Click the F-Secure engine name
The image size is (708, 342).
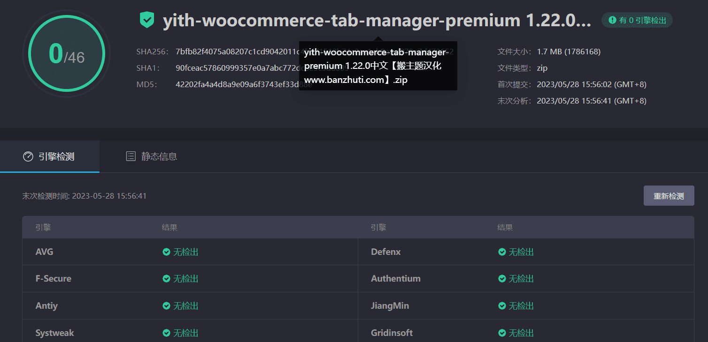click(x=54, y=279)
